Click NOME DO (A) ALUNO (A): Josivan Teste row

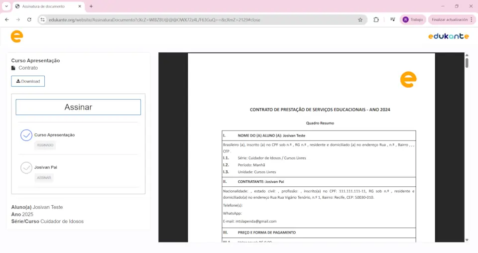point(319,135)
